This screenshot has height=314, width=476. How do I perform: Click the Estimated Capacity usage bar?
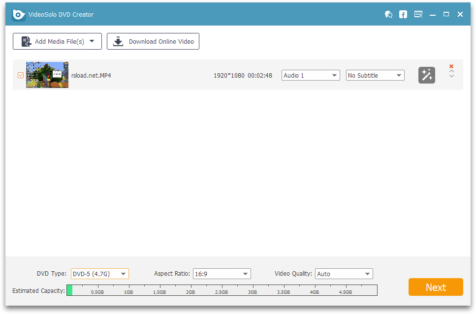point(222,290)
